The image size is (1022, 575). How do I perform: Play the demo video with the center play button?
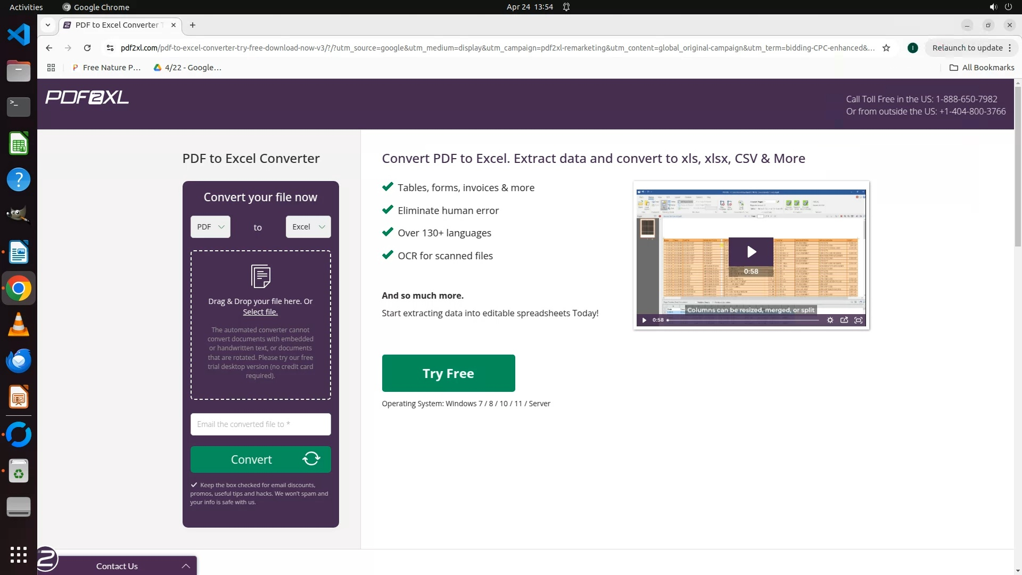coord(751,251)
